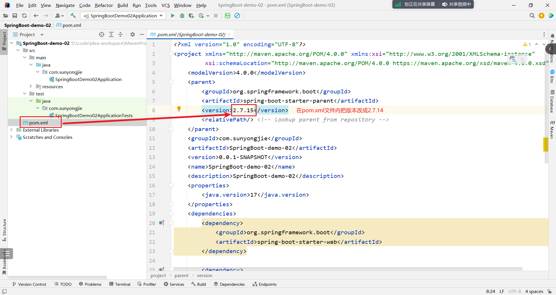Open Search Everywhere magnifier icon

click(x=532, y=16)
